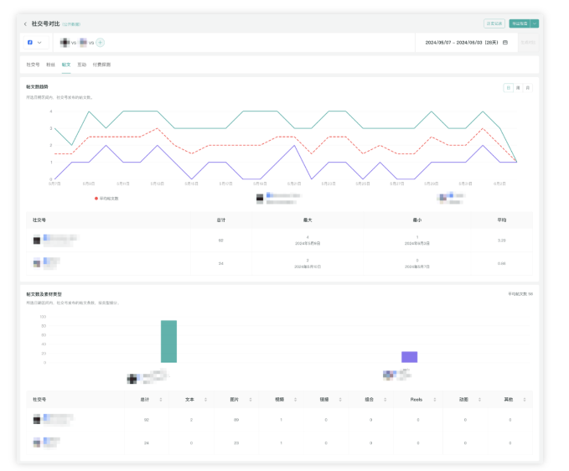Click the teal bar in the post type chart

pos(168,341)
